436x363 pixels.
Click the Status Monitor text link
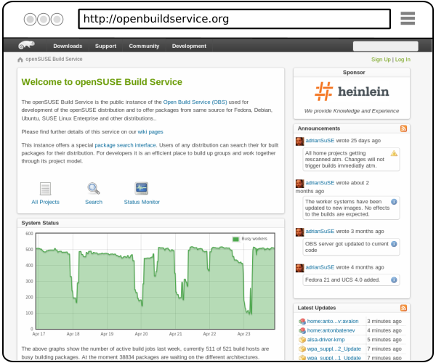tap(142, 202)
